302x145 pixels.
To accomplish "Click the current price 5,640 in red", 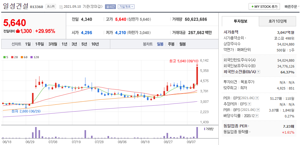I will point(15,23).
